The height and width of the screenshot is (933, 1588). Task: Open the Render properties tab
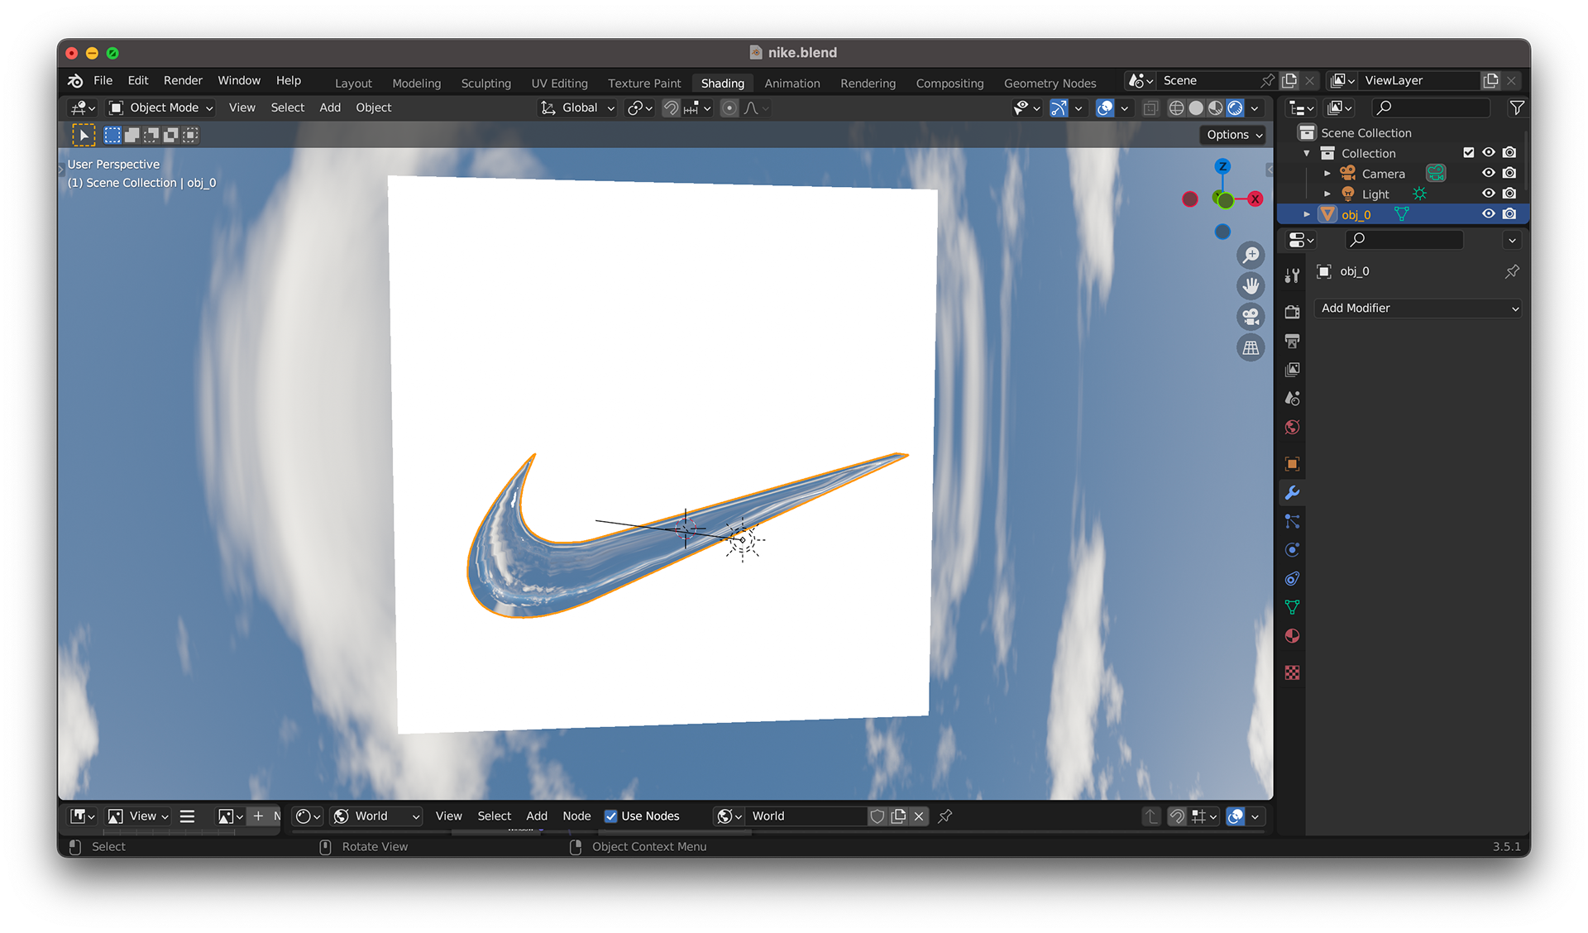click(1292, 313)
